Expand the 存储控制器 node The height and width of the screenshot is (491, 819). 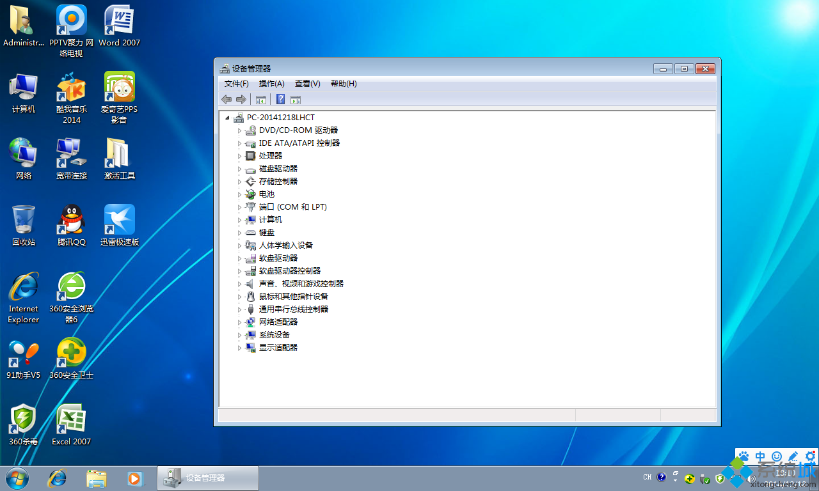click(240, 182)
